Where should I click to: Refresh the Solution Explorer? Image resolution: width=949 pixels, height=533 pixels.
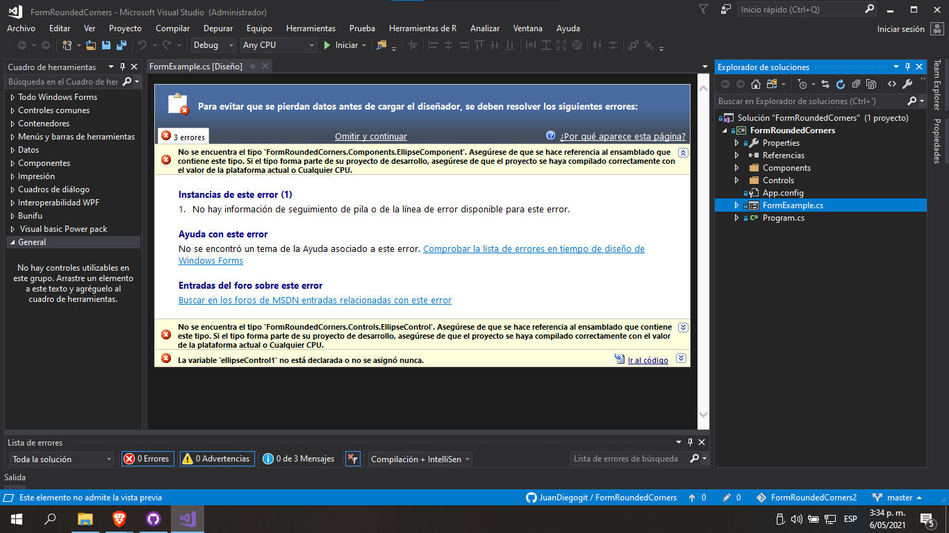[x=841, y=84]
